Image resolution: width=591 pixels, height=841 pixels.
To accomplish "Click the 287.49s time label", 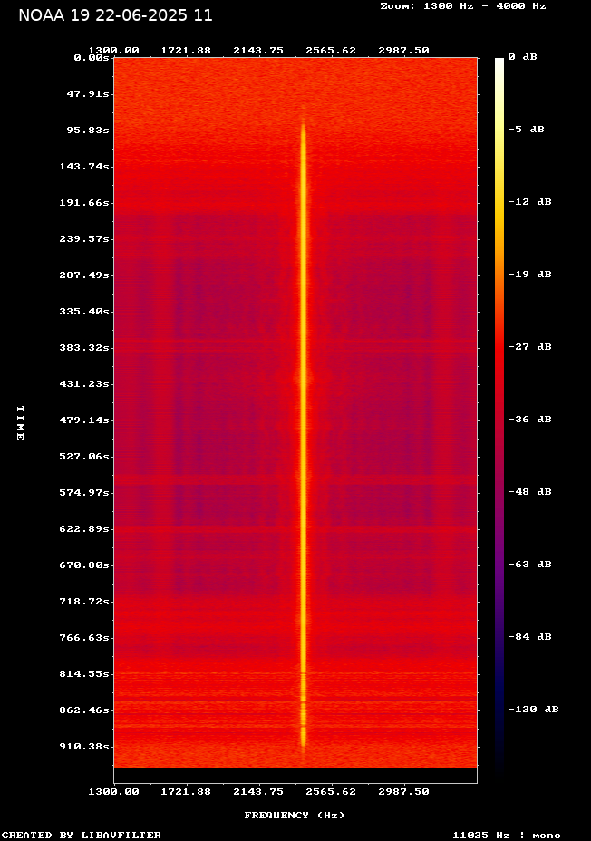I will 84,275.
